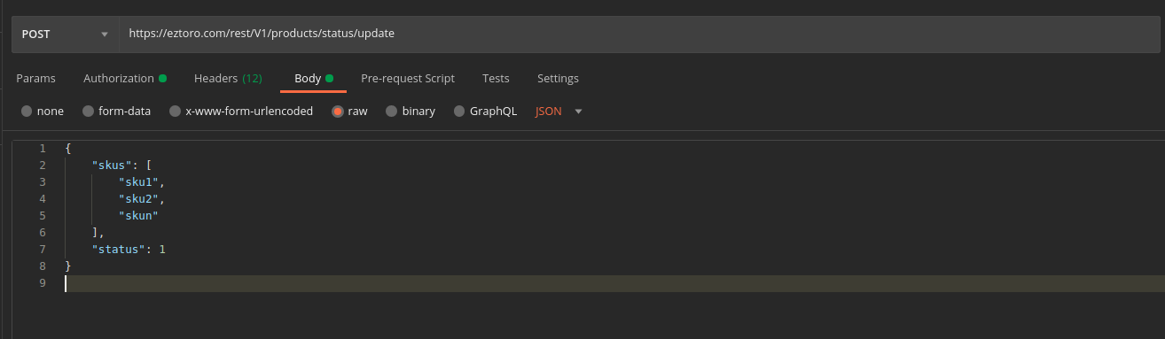Viewport: 1165px width, 339px height.
Task: Click the "sku2" value line
Action: [142, 198]
